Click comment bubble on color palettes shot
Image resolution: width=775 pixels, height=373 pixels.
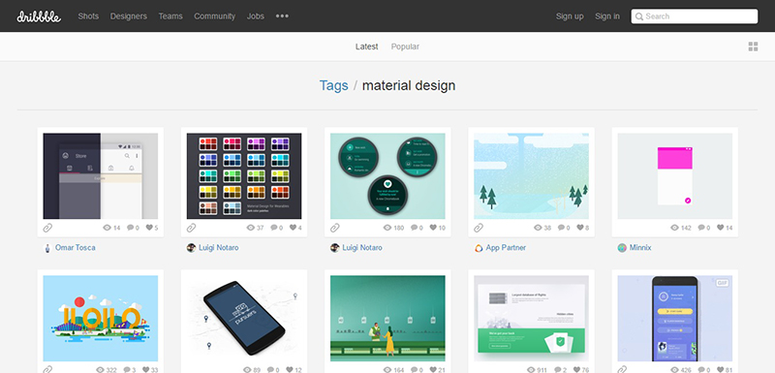point(274,228)
